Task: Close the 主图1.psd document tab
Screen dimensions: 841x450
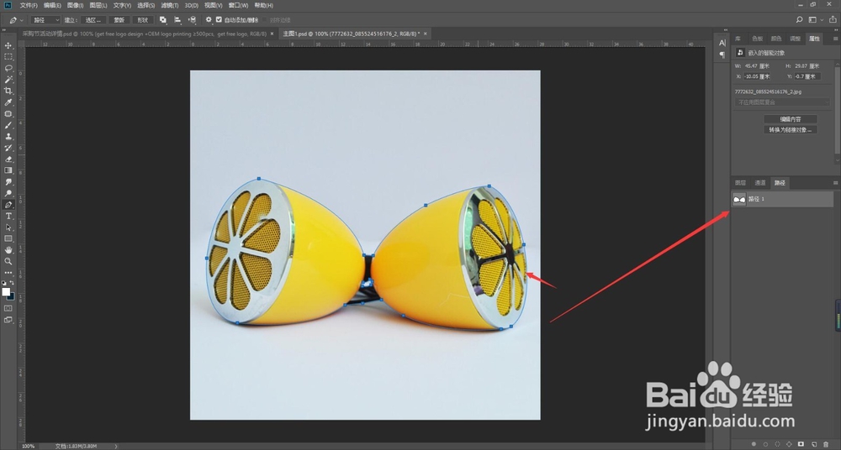Action: (x=426, y=34)
